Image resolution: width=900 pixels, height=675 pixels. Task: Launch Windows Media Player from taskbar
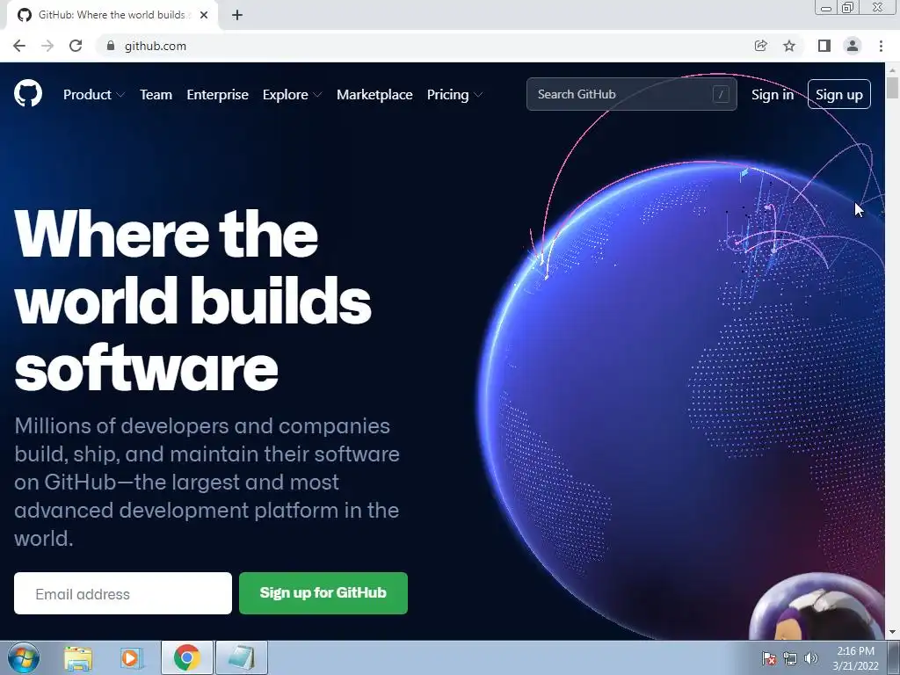(131, 658)
